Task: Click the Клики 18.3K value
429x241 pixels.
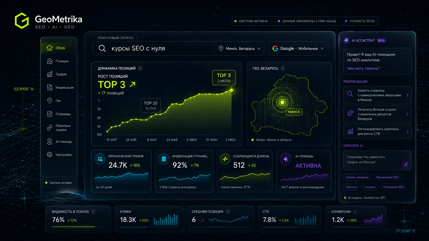Action: 128,220
